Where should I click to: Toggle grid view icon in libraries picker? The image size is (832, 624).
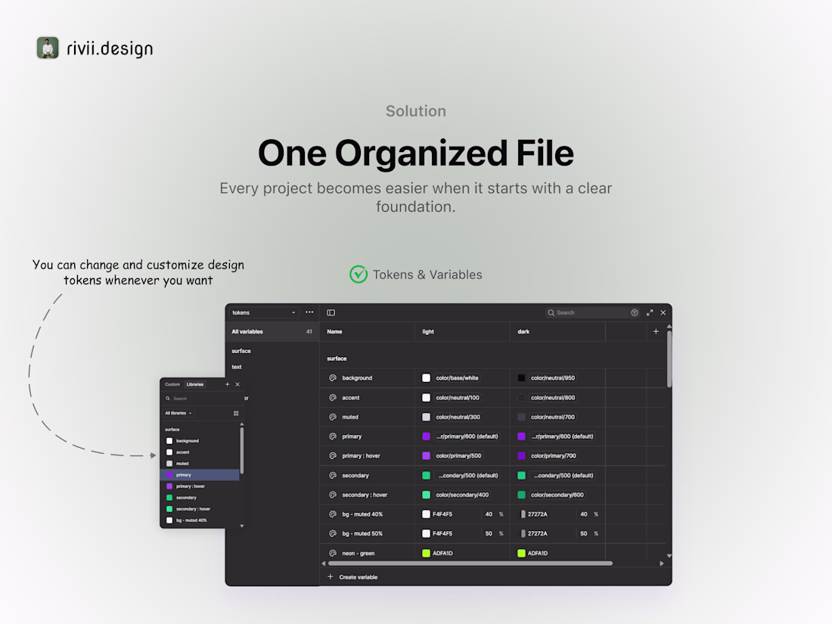click(236, 413)
